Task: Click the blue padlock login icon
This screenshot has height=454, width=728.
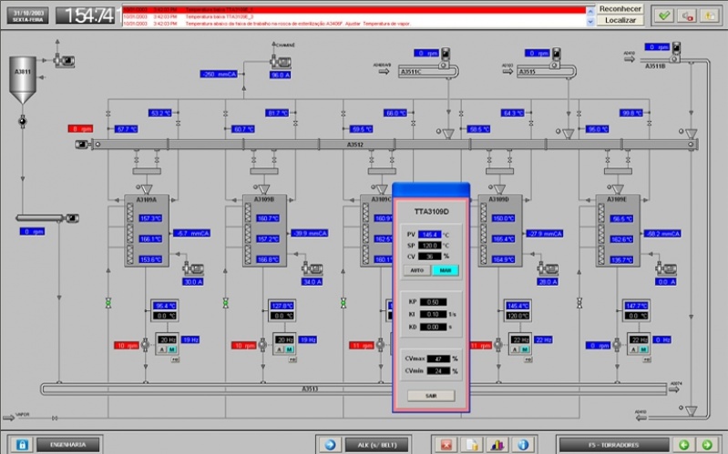Action: pos(22,445)
